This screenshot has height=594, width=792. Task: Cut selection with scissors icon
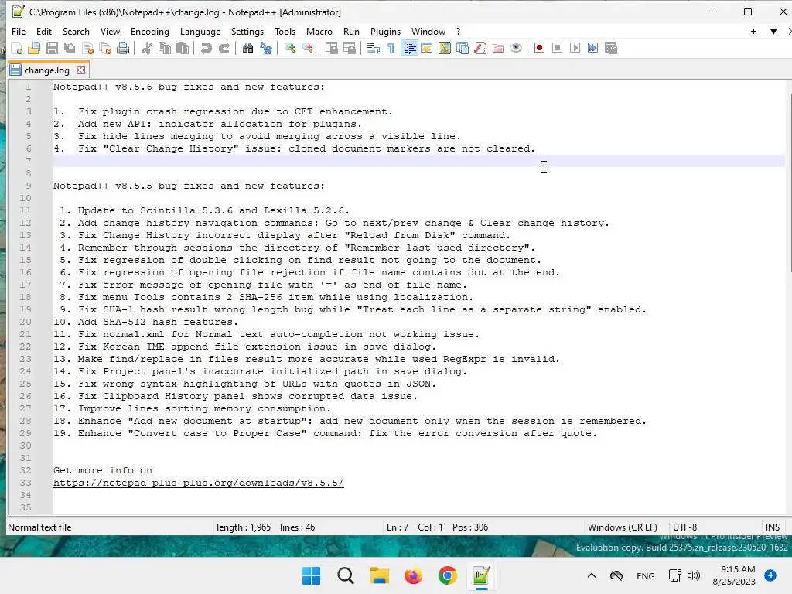(146, 48)
